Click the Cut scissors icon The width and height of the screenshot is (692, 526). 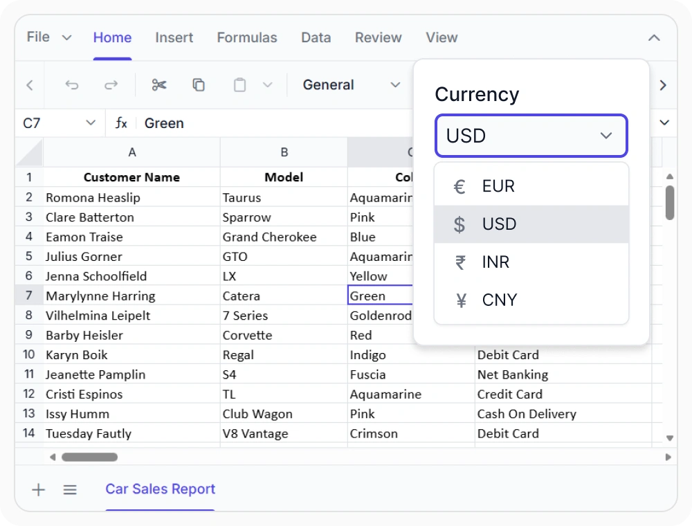click(x=159, y=84)
